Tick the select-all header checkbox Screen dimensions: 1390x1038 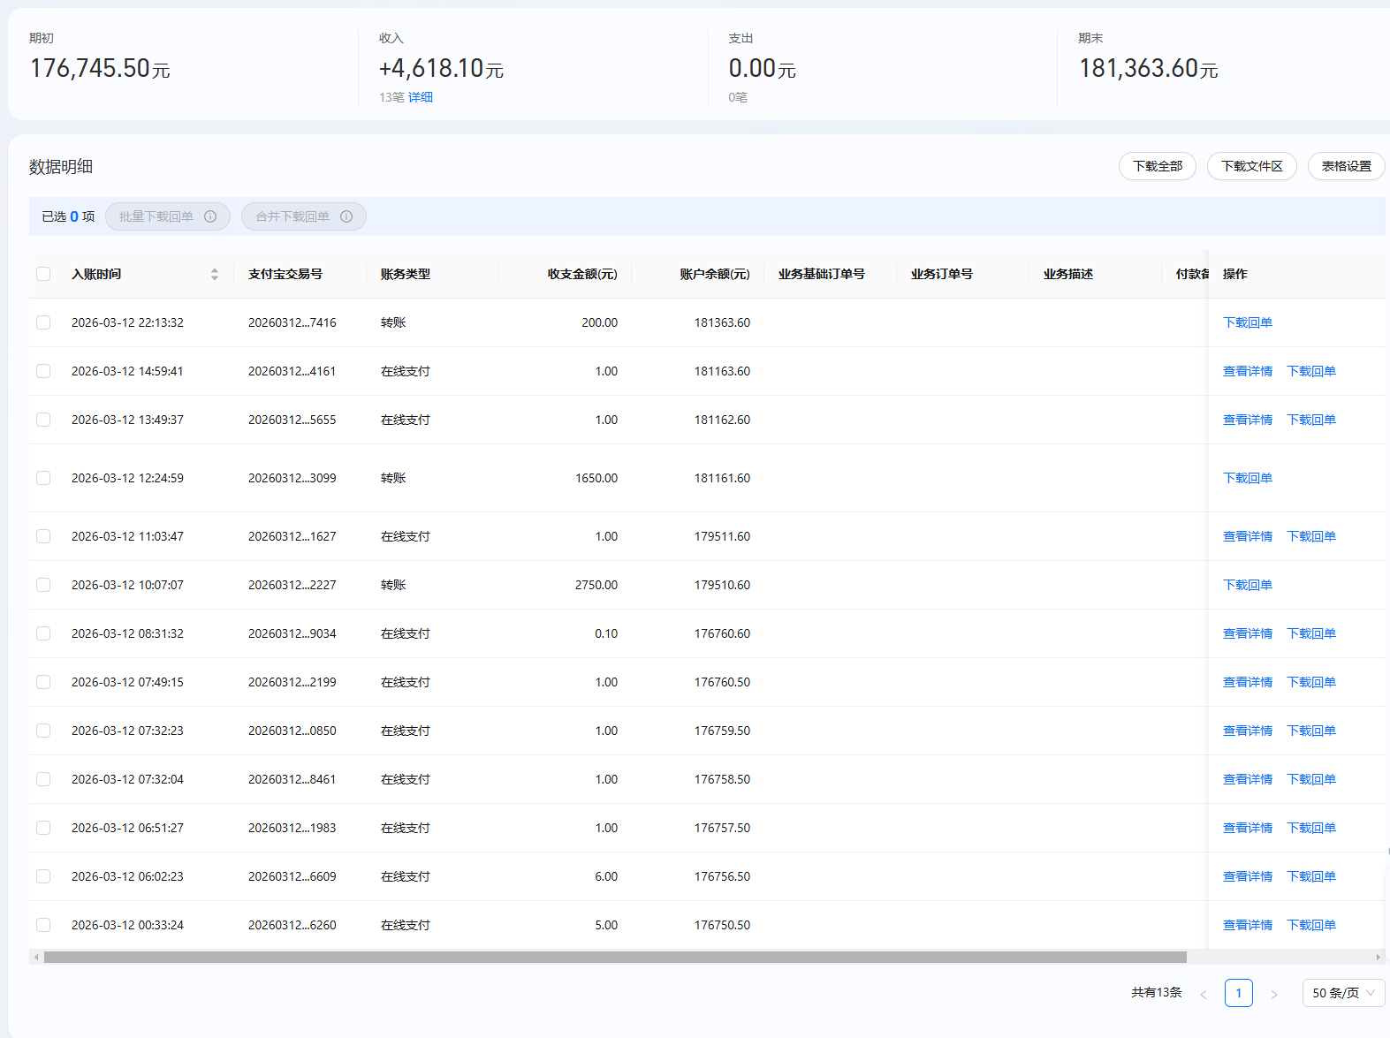[x=43, y=274]
